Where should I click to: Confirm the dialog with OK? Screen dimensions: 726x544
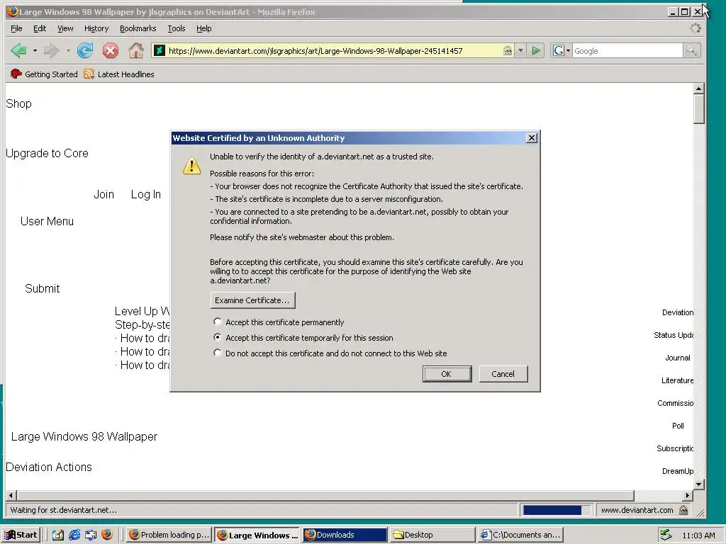[x=447, y=374]
